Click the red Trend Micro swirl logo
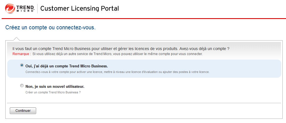The image size is (286, 123). tap(10, 9)
